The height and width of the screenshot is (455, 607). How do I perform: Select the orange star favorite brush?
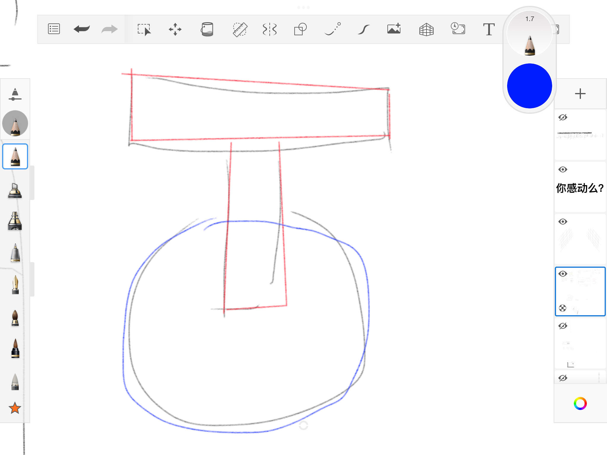pyautogui.click(x=15, y=408)
